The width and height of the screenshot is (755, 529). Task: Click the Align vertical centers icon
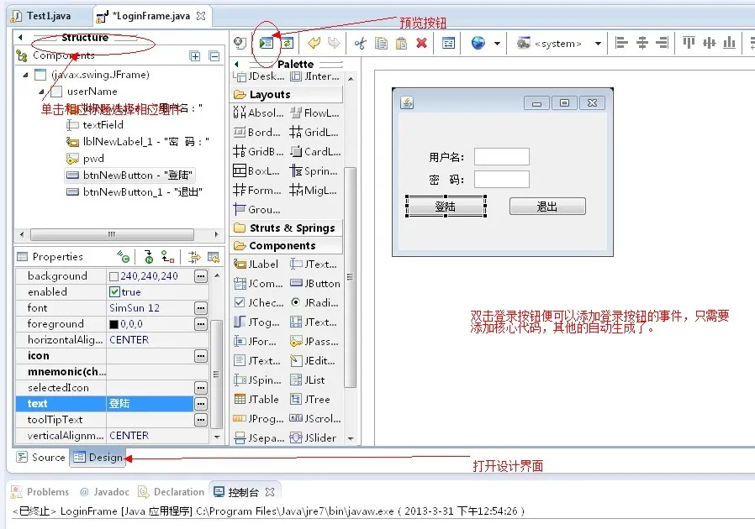710,44
